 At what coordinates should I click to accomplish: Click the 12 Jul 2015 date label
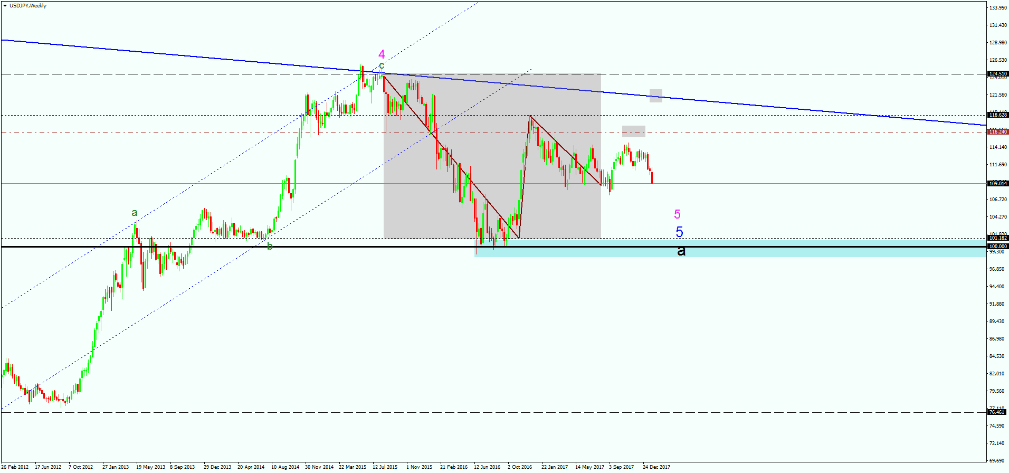pos(385,467)
